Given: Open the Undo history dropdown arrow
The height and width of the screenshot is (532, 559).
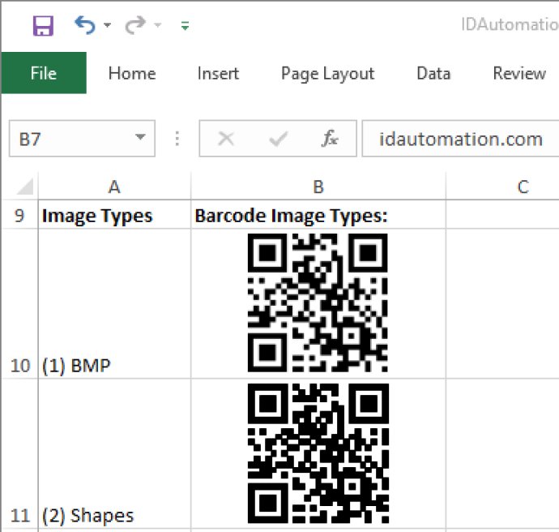Looking at the screenshot, I should pyautogui.click(x=107, y=25).
